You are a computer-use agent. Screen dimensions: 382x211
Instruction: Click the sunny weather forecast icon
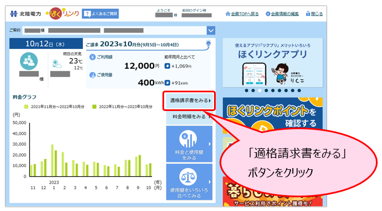point(57,64)
